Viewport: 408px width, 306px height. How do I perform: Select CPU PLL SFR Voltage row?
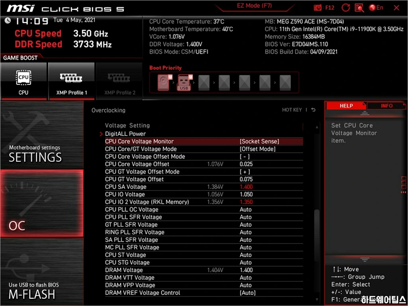pyautogui.click(x=204, y=217)
